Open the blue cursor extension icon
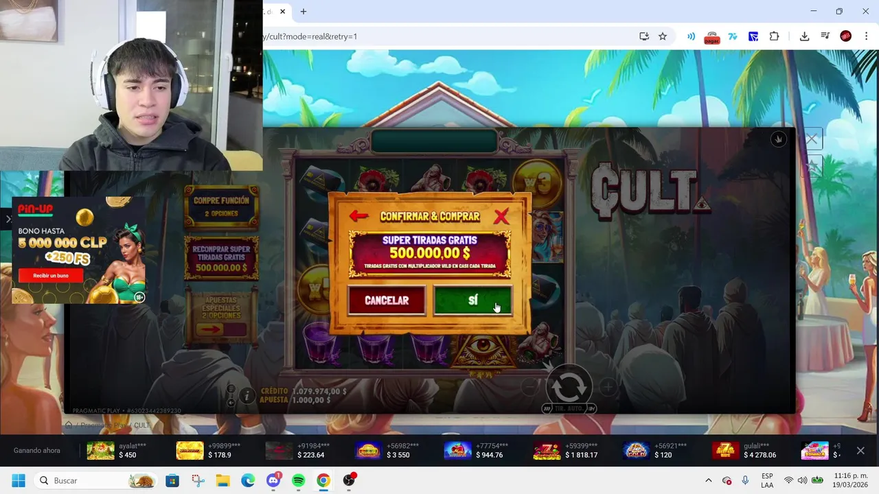879x494 pixels. (x=753, y=36)
